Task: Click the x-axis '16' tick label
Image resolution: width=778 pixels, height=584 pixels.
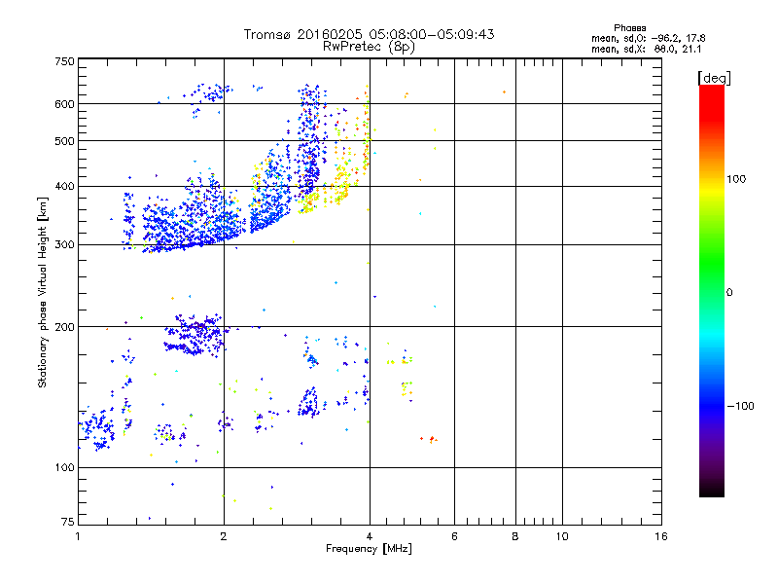Action: 661,536
